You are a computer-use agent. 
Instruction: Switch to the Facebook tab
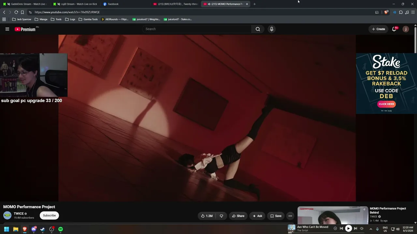(126, 4)
